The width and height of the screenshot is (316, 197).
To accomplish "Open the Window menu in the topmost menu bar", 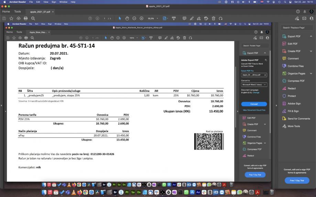I will click(63, 2).
